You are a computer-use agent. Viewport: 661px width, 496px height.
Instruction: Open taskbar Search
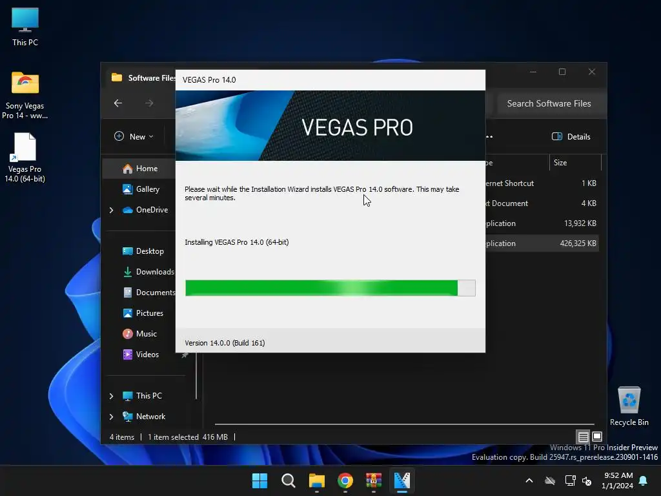[289, 480]
